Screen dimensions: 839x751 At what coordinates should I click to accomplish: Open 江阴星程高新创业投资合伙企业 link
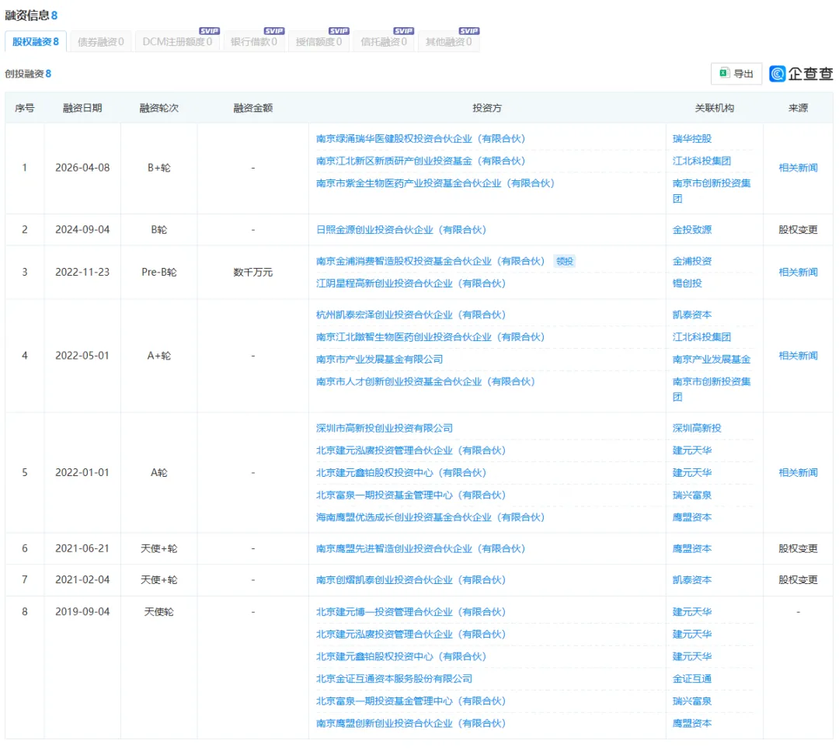[x=411, y=283]
